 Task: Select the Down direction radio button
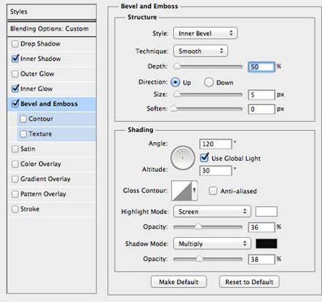coord(209,82)
